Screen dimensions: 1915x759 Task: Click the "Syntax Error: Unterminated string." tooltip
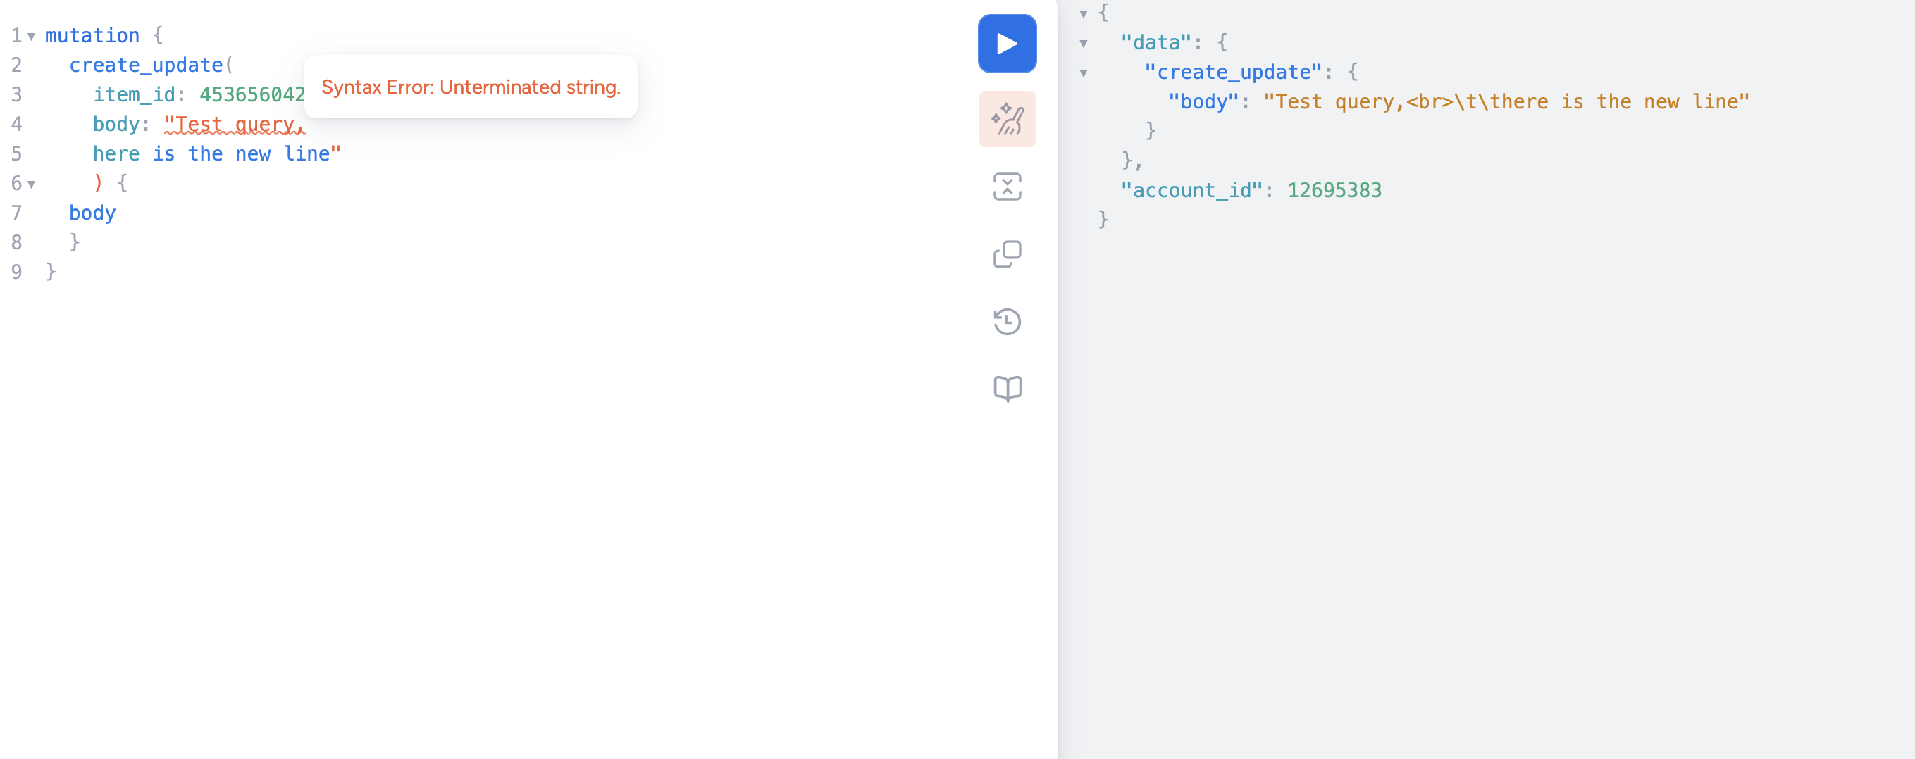point(471,87)
